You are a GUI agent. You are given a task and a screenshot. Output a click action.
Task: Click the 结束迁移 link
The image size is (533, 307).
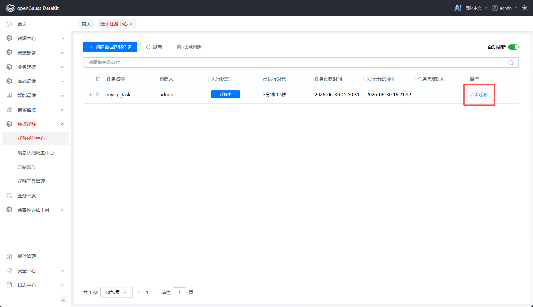479,94
